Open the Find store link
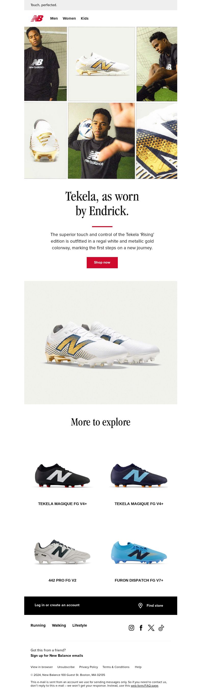Screen dimensions: 204x693 155,605
